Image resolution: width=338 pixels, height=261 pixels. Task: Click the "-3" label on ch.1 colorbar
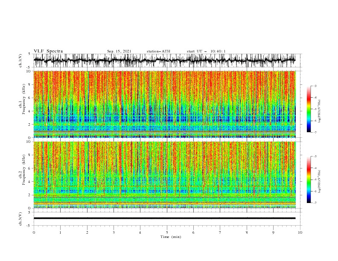(x=315, y=86)
